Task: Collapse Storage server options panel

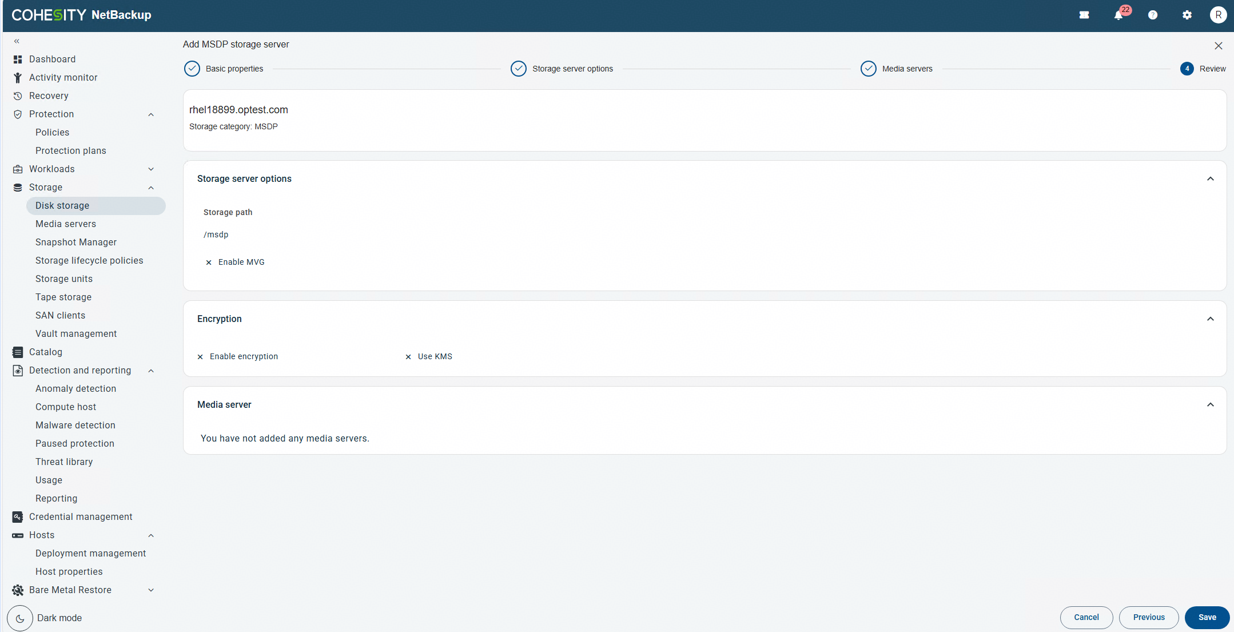Action: 1211,179
